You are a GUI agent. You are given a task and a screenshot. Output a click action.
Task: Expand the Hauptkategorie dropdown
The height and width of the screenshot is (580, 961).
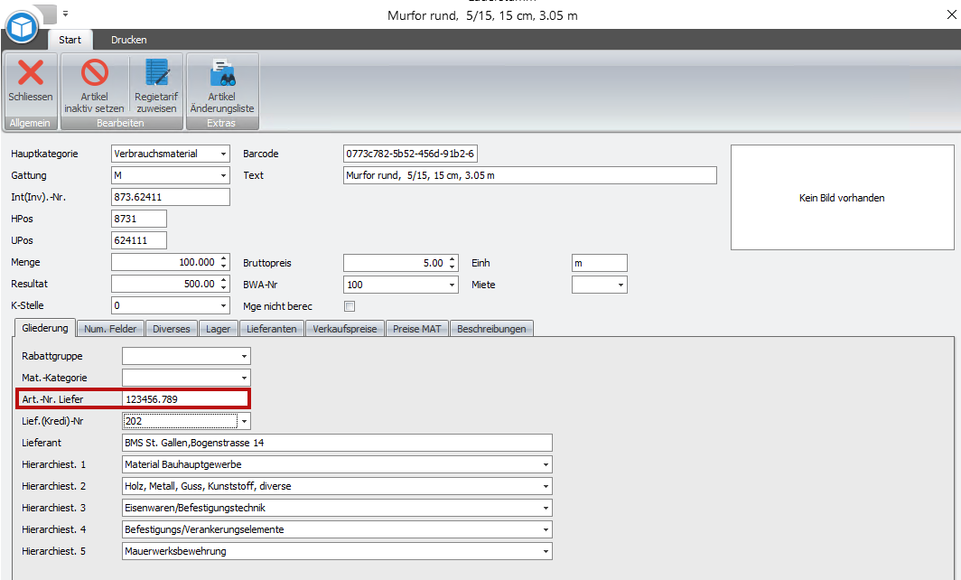[223, 154]
